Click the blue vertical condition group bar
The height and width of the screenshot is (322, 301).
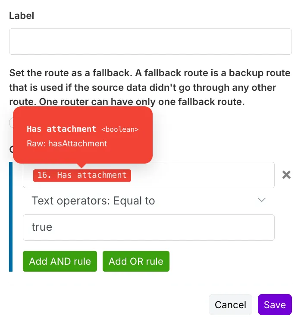pos(11,217)
